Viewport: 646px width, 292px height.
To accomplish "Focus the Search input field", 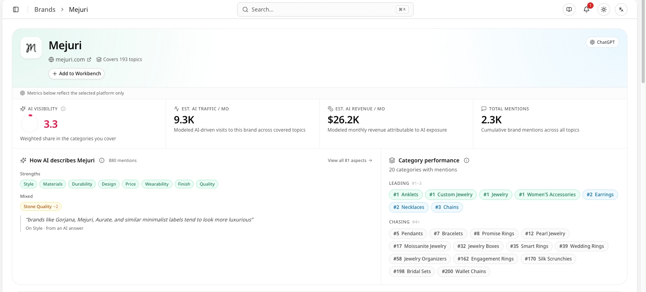I will click(x=325, y=9).
